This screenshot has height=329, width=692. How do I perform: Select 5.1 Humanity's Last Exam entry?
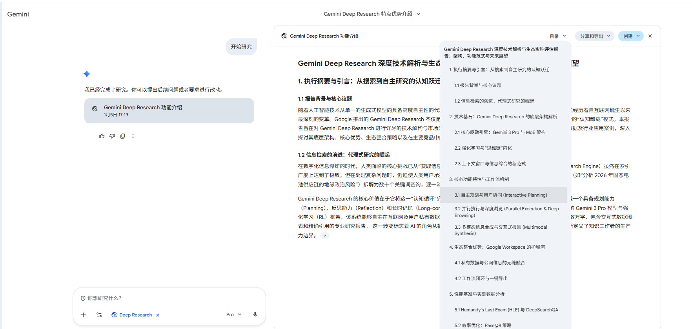click(503, 310)
